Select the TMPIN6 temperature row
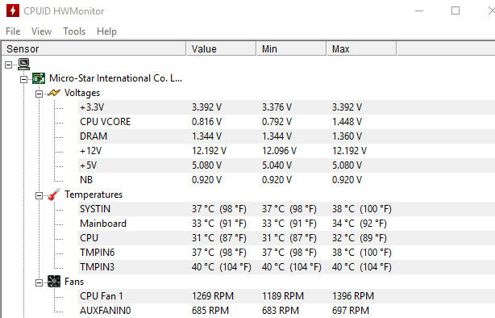Image resolution: width=495 pixels, height=318 pixels. click(287, 253)
